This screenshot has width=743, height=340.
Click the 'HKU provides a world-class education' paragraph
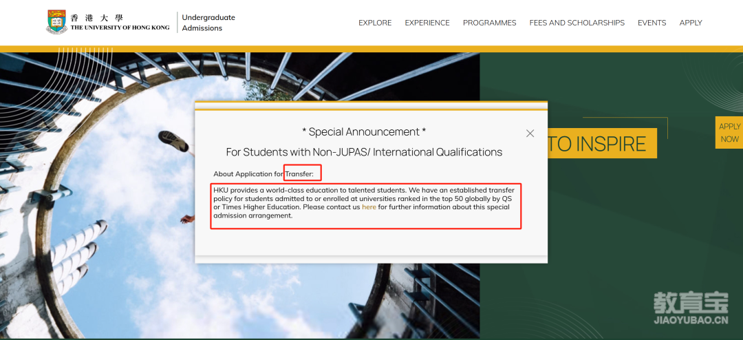(364, 202)
